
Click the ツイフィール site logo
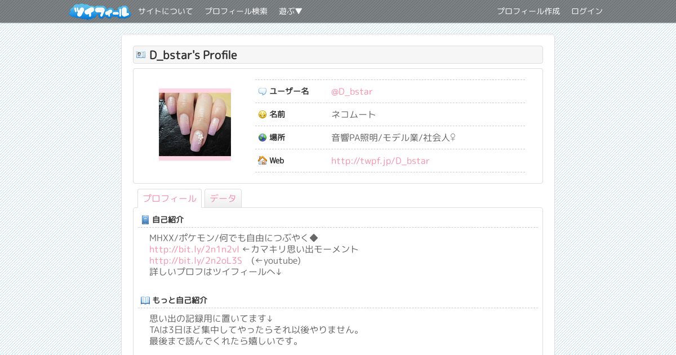pyautogui.click(x=100, y=11)
